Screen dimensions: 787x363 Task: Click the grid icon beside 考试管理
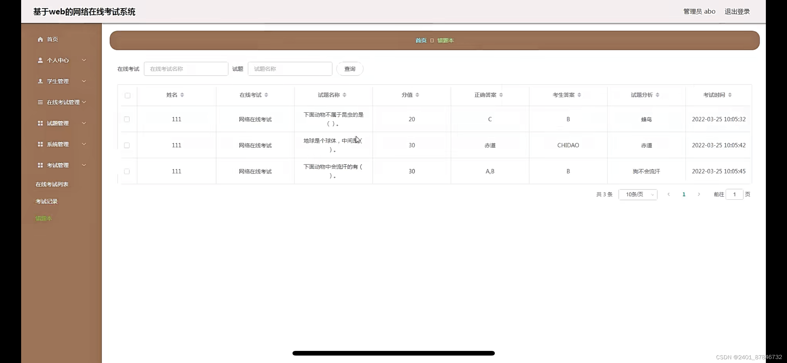coord(40,165)
